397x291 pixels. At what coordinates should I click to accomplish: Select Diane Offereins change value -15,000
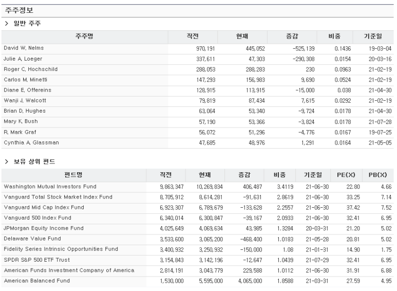point(305,90)
